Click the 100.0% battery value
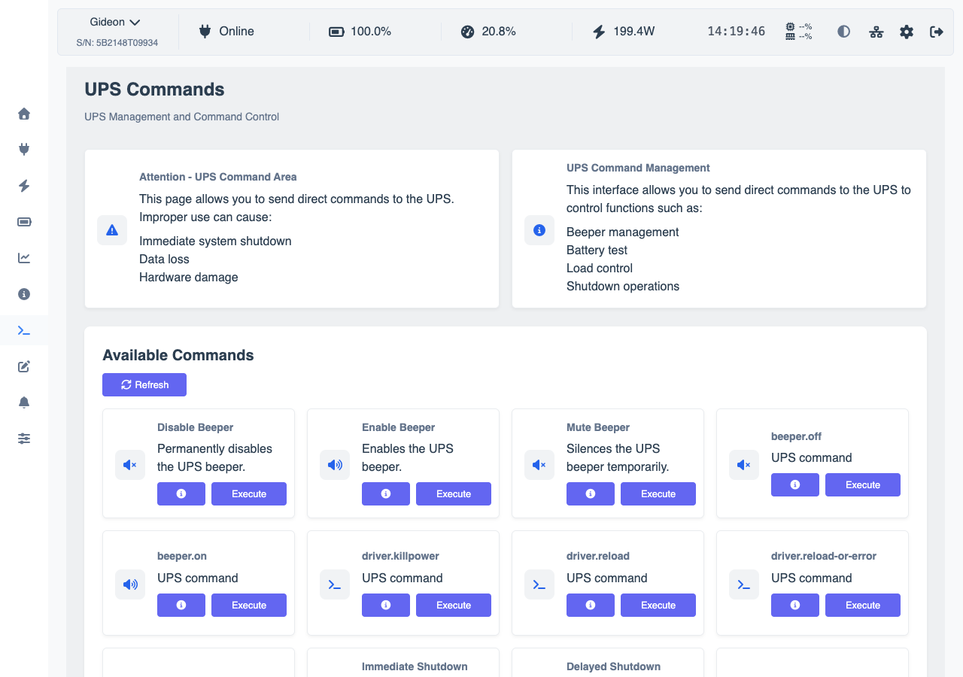Viewport: 963px width, 677px height. click(x=371, y=32)
